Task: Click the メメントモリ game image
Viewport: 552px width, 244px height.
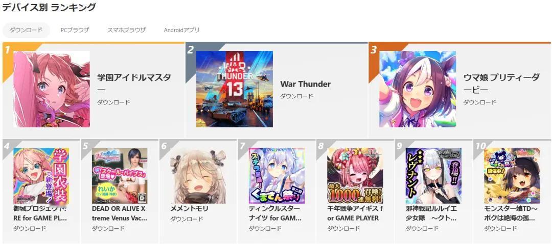Action: point(198,176)
